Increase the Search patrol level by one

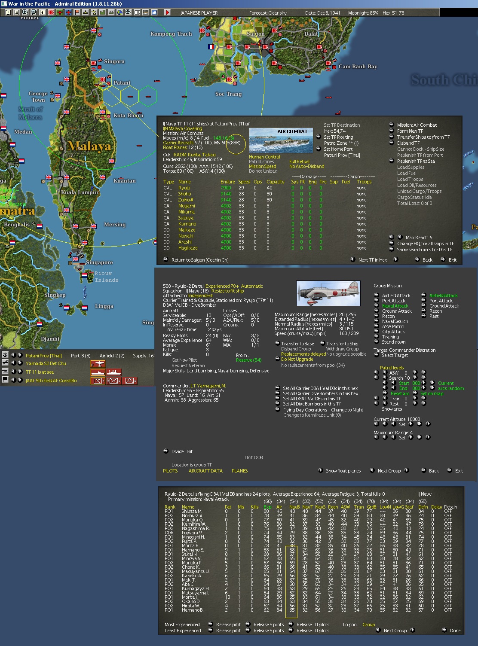tap(415, 378)
